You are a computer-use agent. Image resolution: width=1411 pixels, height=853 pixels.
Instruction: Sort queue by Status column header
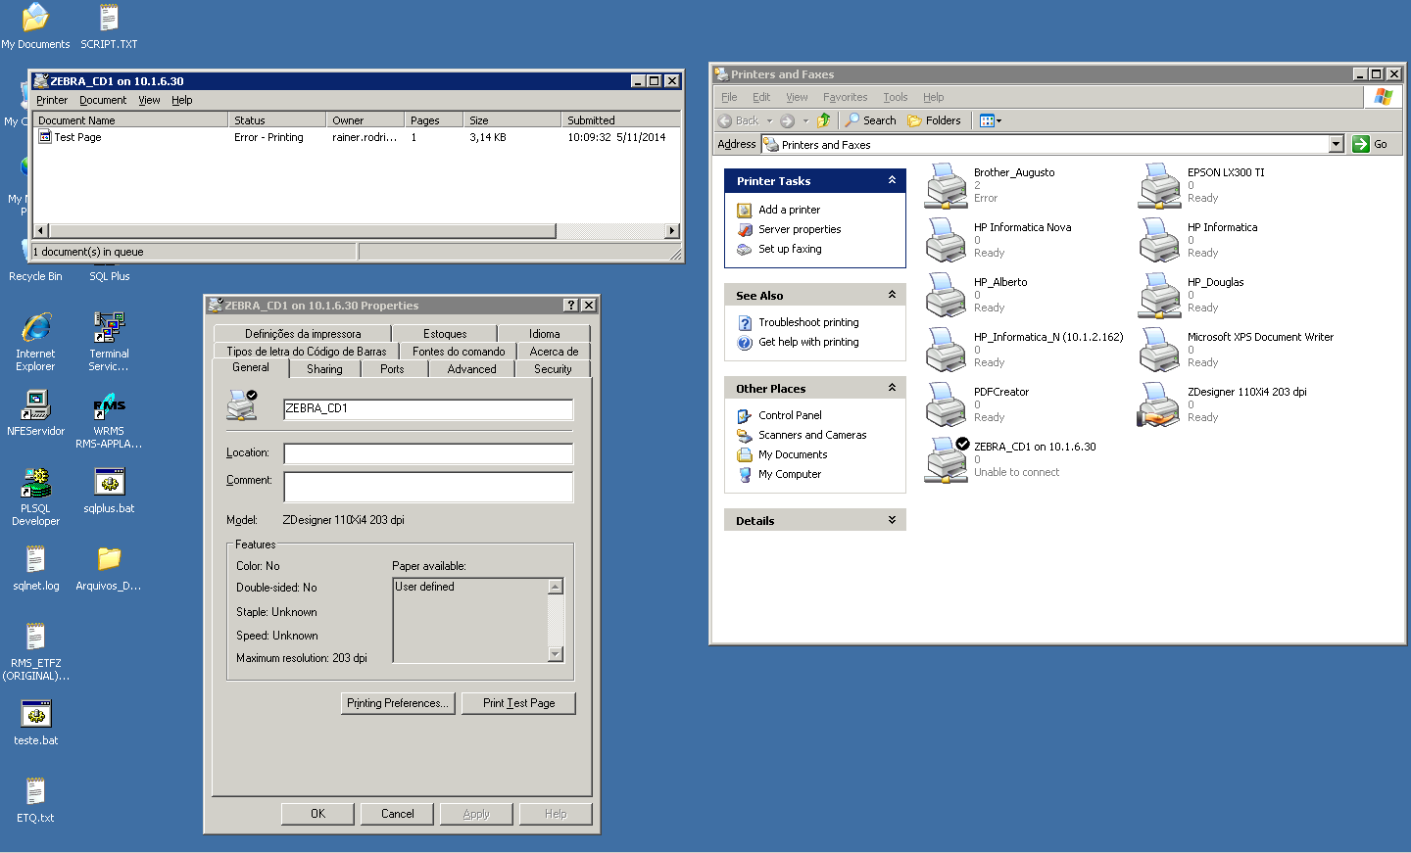coord(277,120)
